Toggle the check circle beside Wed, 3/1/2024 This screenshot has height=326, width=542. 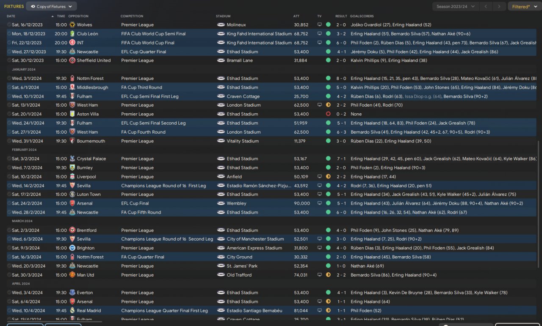[x=9, y=79]
